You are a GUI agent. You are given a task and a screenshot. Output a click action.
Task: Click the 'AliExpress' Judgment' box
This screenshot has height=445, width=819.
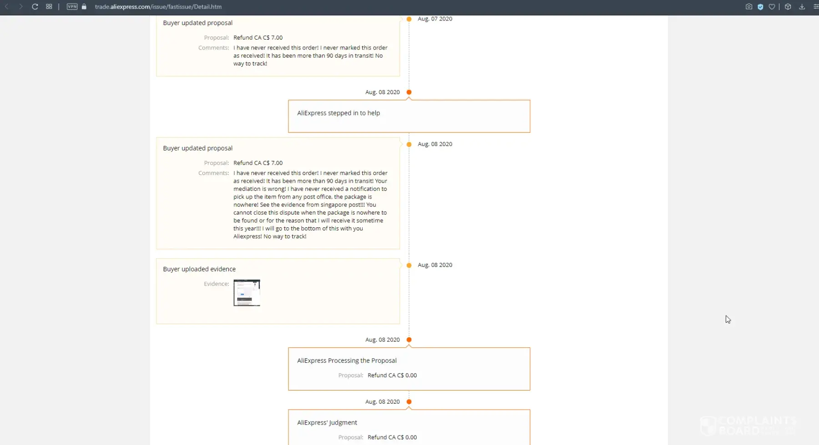point(409,427)
